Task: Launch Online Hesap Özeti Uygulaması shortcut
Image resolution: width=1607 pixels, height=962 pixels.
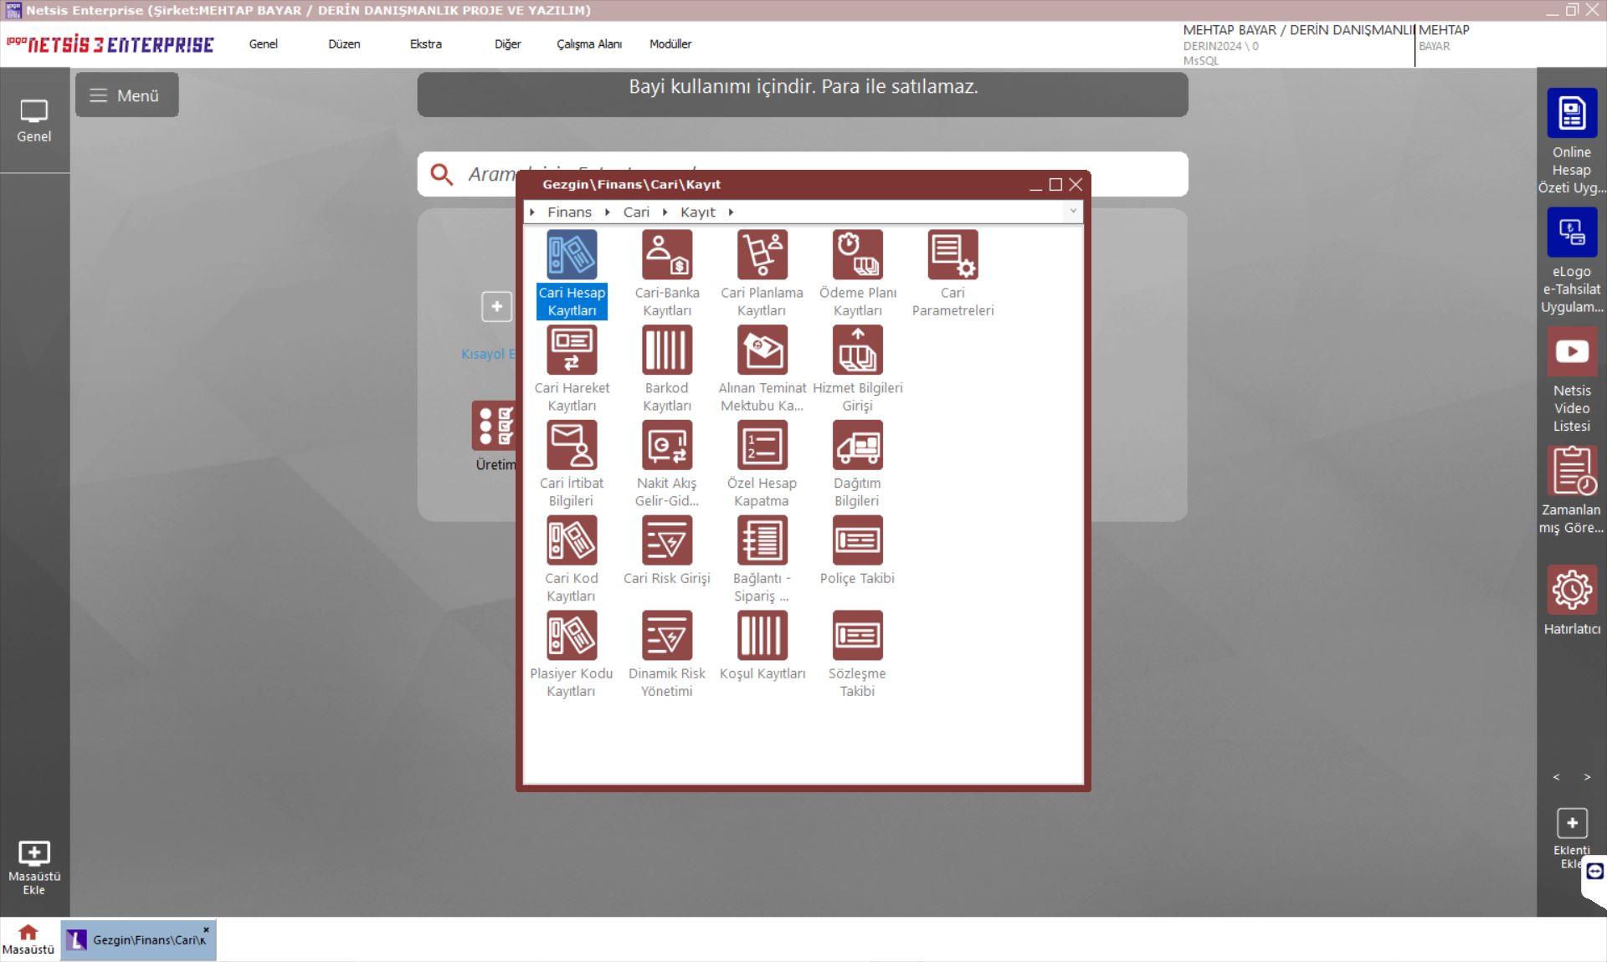Action: 1571,114
